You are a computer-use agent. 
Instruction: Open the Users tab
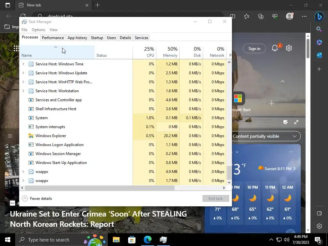point(111,38)
